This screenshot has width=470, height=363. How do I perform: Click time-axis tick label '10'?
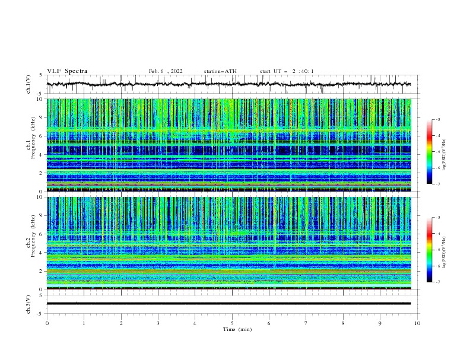[x=417, y=323]
